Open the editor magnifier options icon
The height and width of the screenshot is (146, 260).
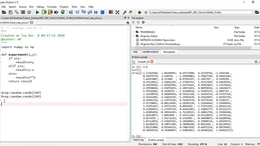click(x=128, y=23)
